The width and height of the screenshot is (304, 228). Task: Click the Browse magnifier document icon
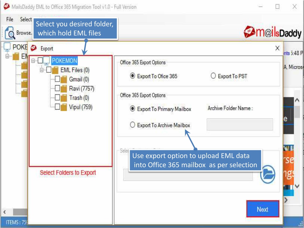click(10, 33)
